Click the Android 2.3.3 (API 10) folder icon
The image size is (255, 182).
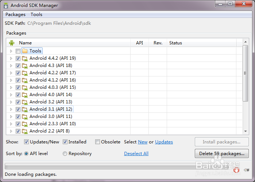(25, 124)
